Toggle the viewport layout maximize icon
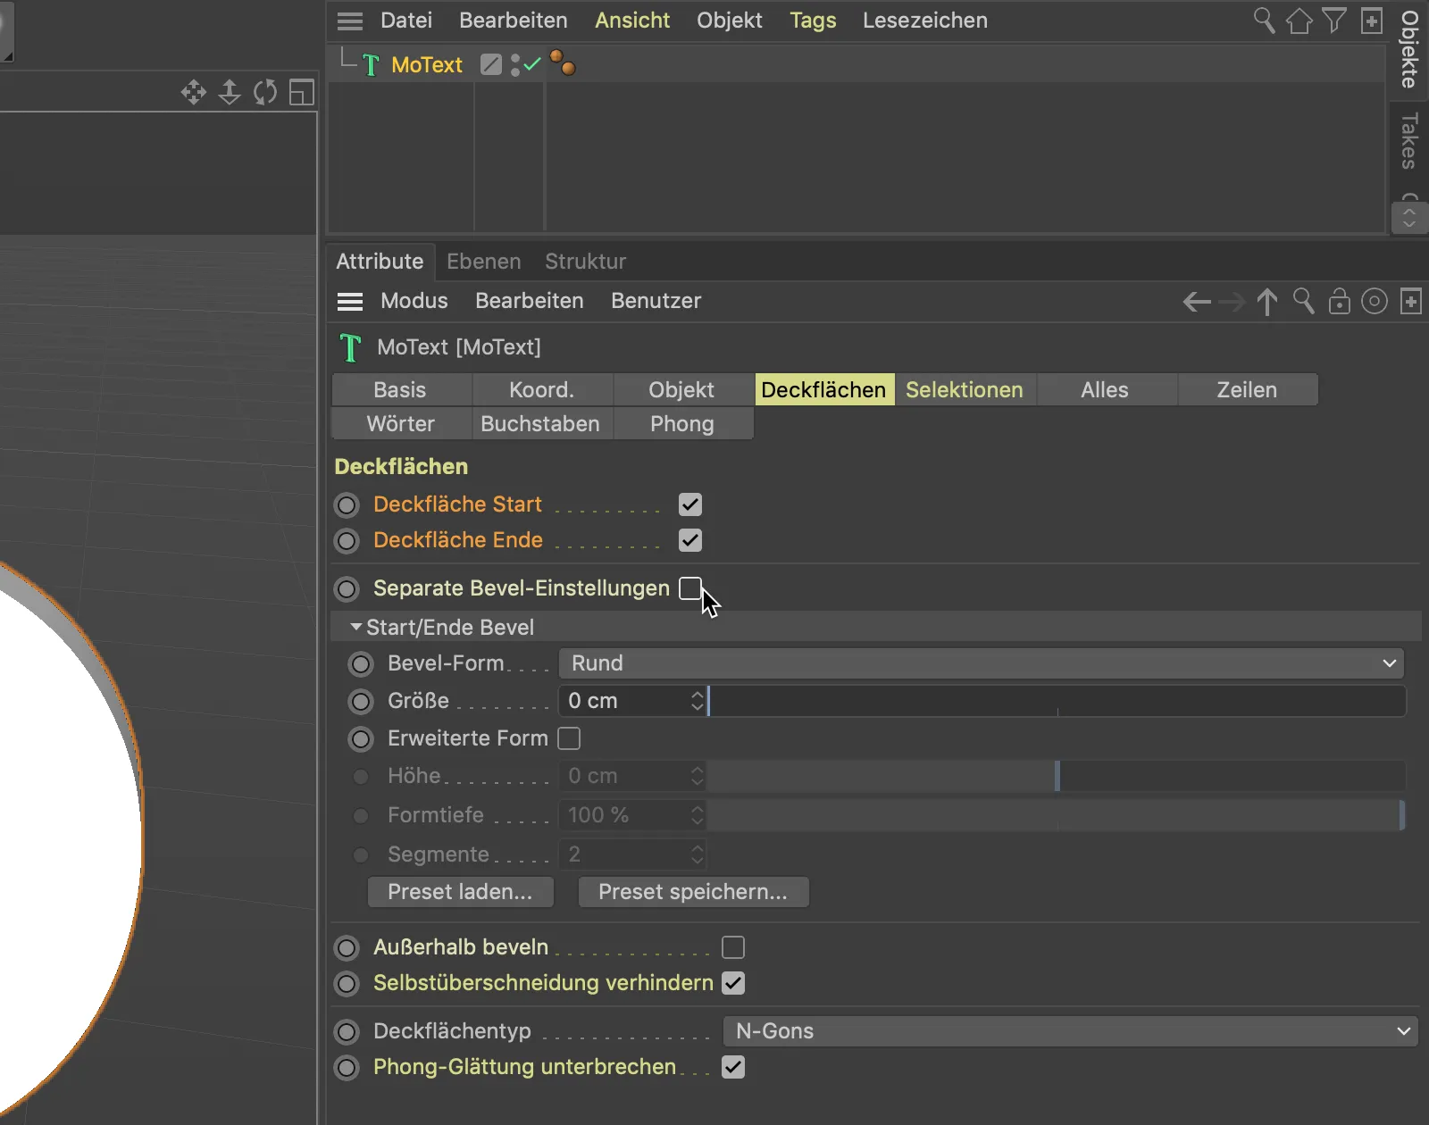 (302, 92)
